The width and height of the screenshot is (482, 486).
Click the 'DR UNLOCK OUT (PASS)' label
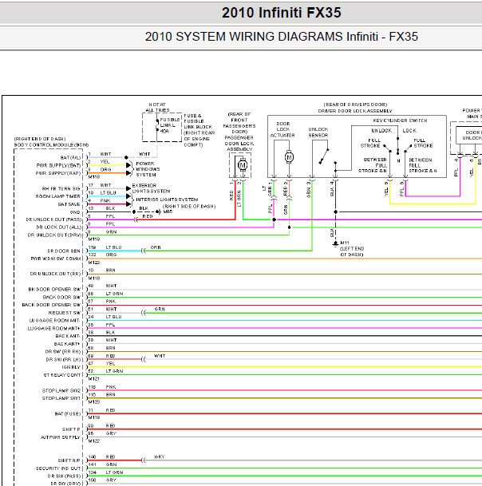[53, 219]
